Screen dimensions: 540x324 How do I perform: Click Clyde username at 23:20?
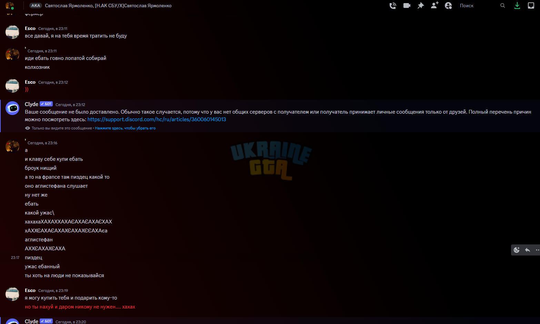pyautogui.click(x=31, y=321)
